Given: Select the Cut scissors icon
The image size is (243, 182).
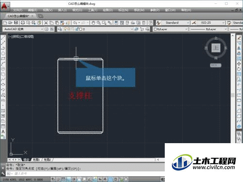Looking at the screenshot, I should click(x=46, y=23).
